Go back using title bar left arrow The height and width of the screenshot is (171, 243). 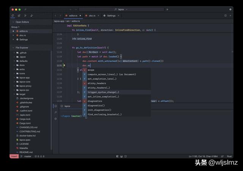[x=71, y=9]
